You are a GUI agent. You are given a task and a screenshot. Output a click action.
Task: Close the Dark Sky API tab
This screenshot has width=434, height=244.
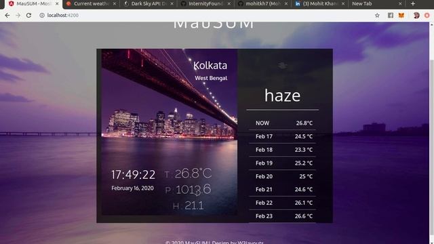[x=172, y=3]
